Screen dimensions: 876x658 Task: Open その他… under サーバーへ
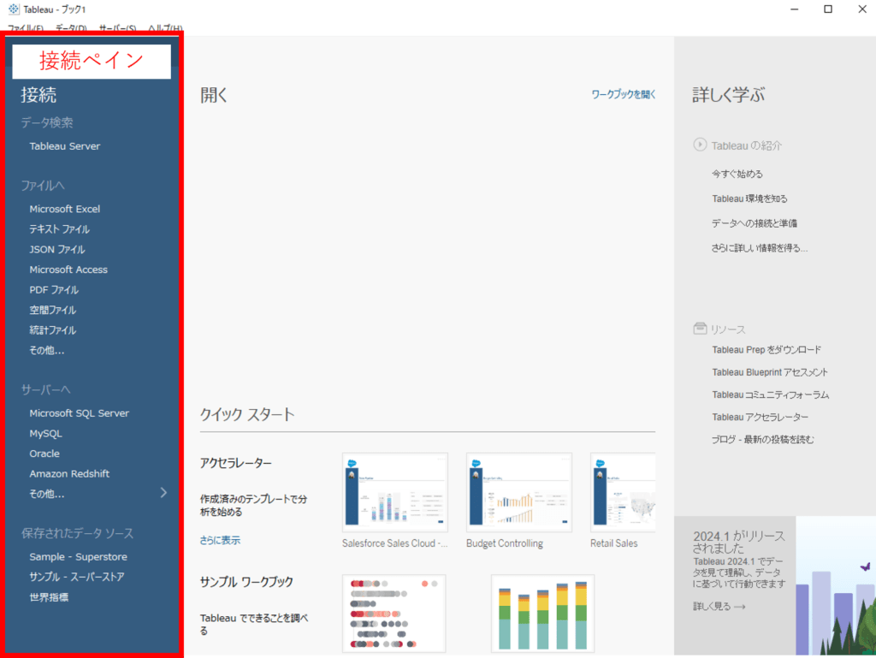[x=47, y=493]
